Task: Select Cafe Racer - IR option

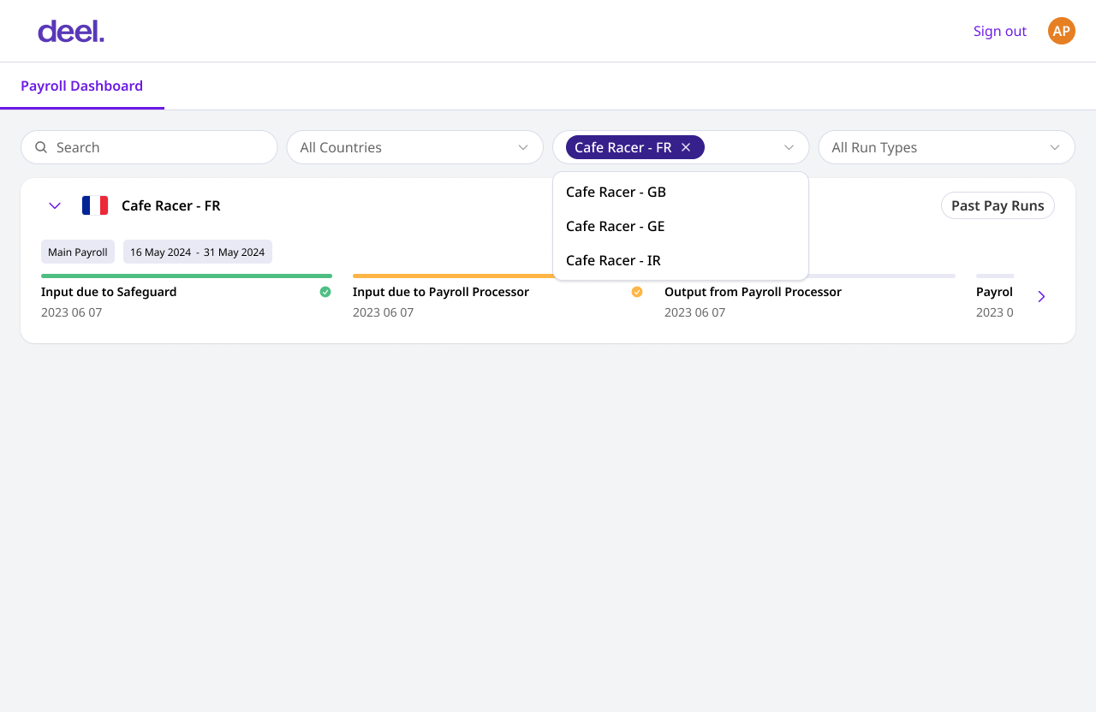Action: 681,260
